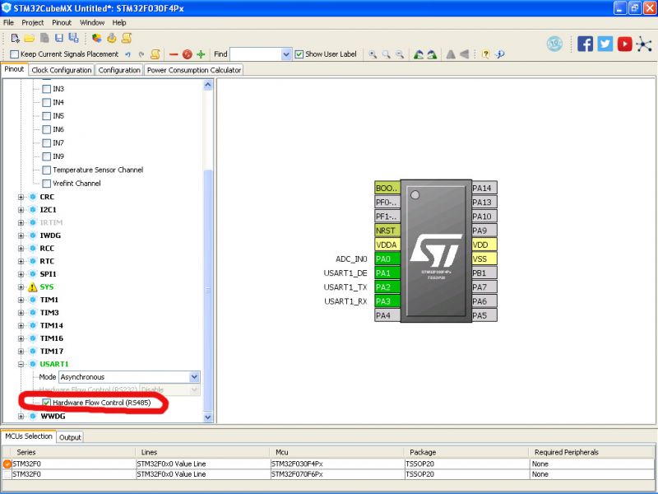Open the USART1 Mode dropdown
The height and width of the screenshot is (494, 658).
pyautogui.click(x=194, y=376)
